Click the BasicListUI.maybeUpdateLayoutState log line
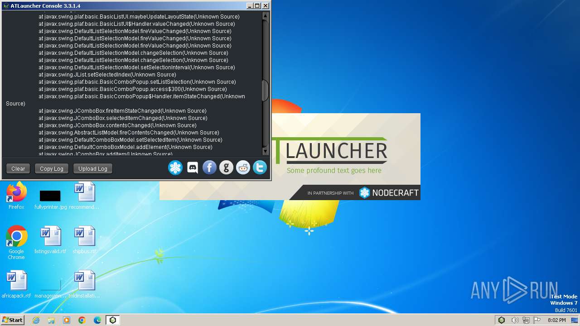Viewport: 580px width, 326px height. point(139,17)
